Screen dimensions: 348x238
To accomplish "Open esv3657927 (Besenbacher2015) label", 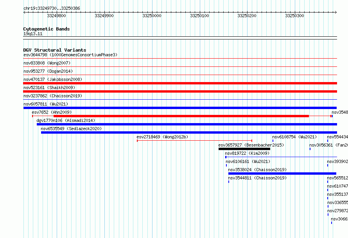I will 251,145.
